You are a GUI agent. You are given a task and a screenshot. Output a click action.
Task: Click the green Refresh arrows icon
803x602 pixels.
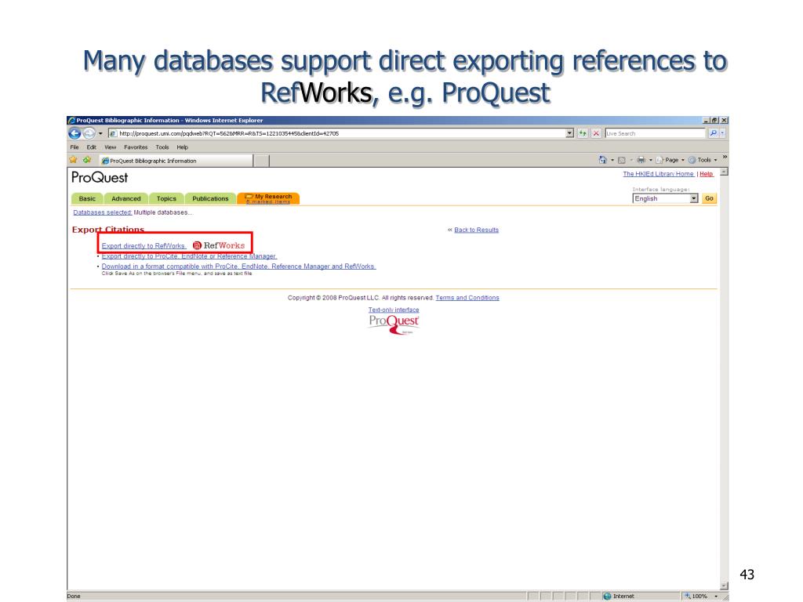coord(583,133)
